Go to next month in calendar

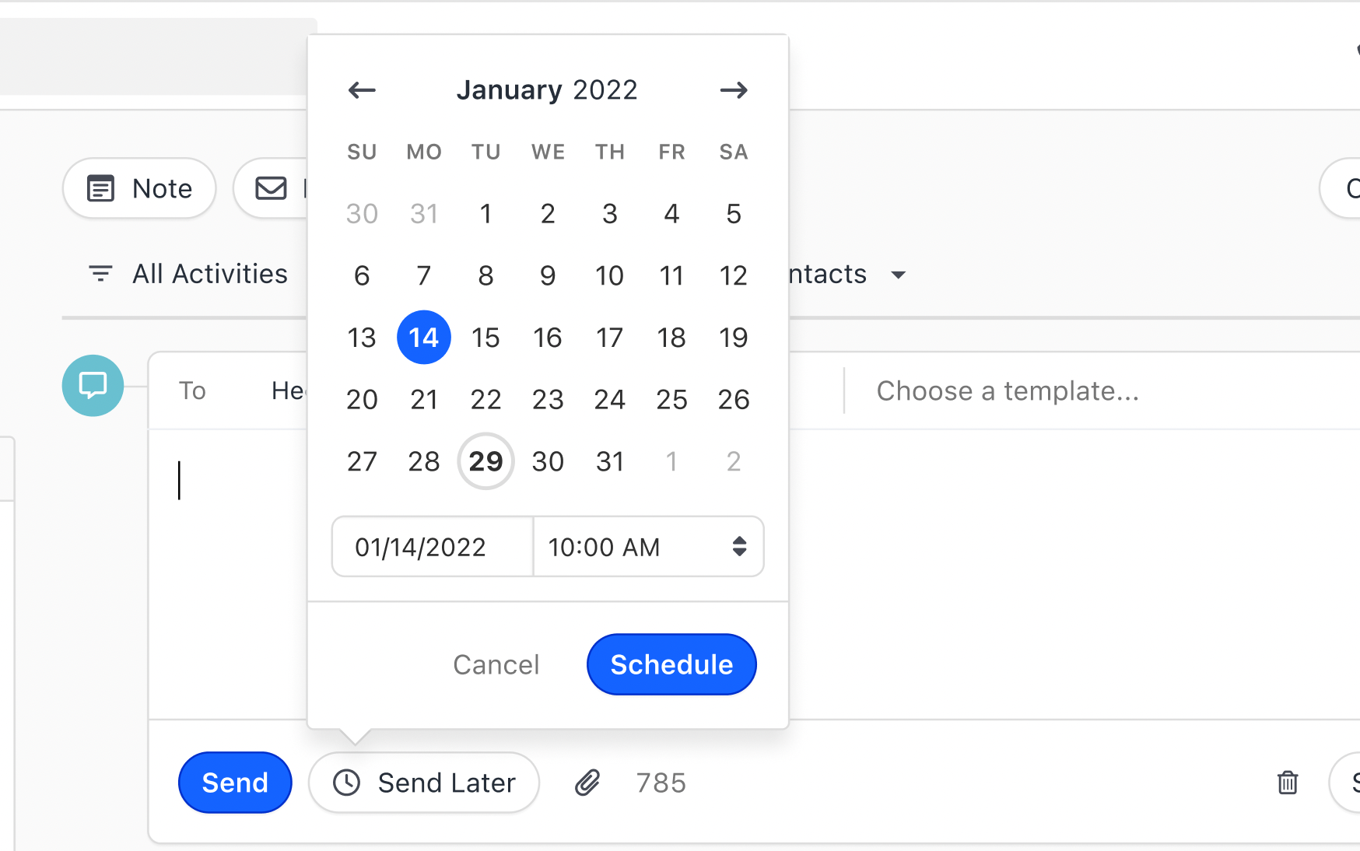pos(733,90)
